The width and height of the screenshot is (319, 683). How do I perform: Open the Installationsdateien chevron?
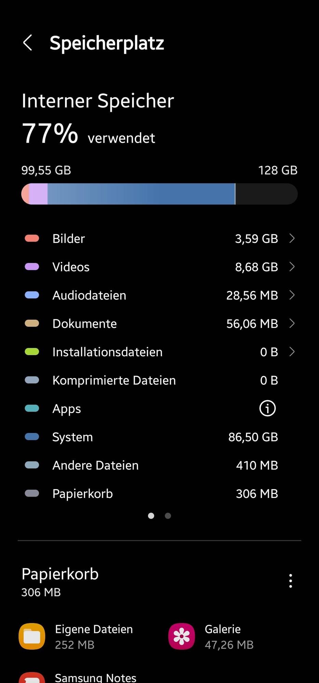pyautogui.click(x=292, y=352)
